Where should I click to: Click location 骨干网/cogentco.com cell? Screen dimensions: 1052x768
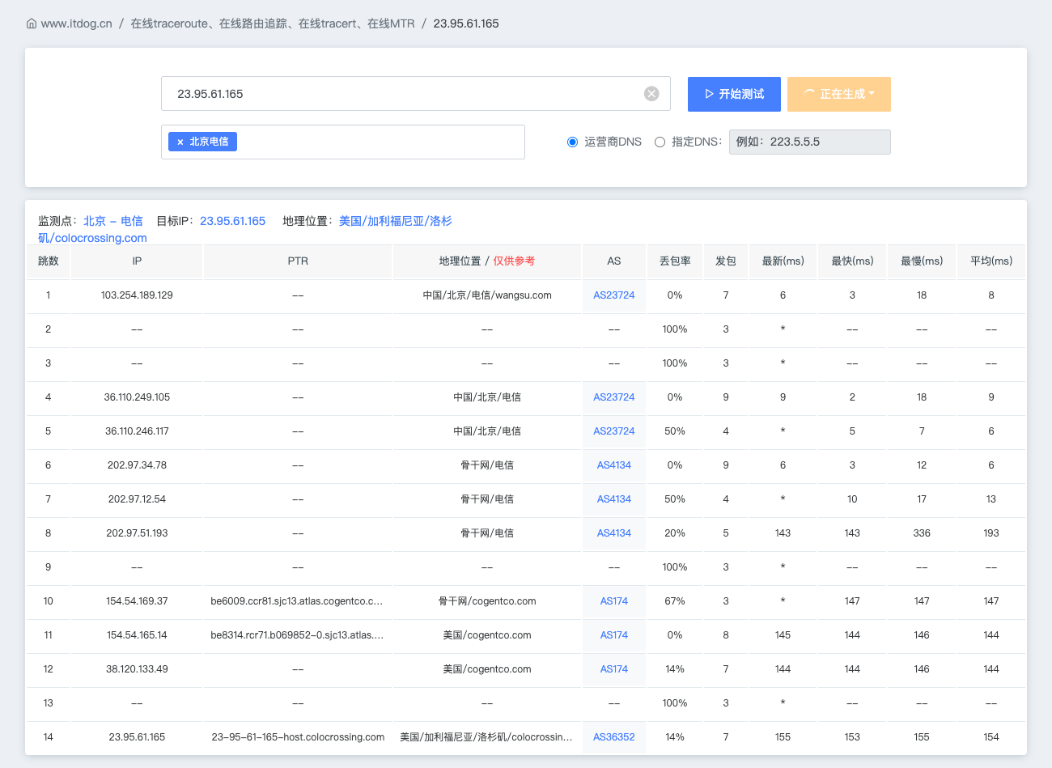(487, 601)
